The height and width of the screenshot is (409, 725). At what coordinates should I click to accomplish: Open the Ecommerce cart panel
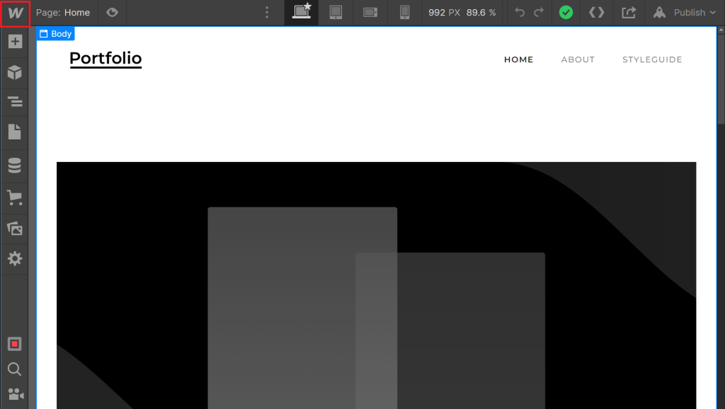[15, 197]
